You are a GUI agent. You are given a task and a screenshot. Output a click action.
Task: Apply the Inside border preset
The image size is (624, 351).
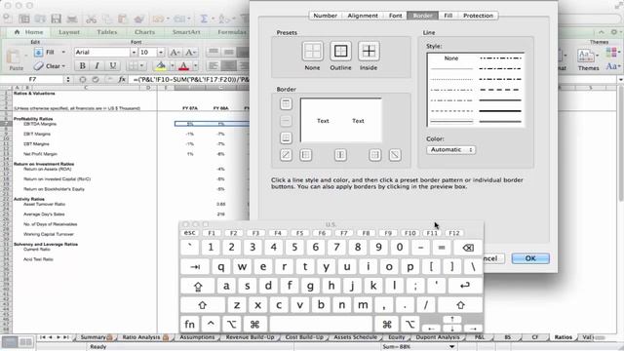tap(369, 52)
